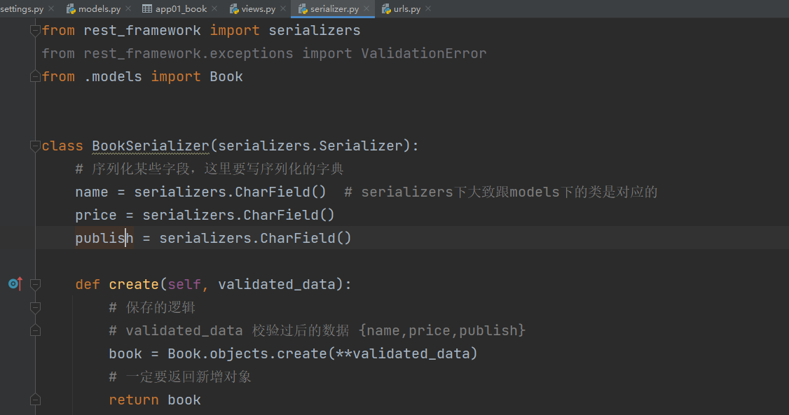Click the models.py Python file icon
Screen dimensions: 789x415
(71, 9)
